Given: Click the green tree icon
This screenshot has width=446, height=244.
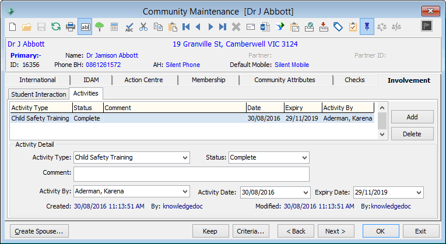Looking at the screenshot, I should 100,27.
